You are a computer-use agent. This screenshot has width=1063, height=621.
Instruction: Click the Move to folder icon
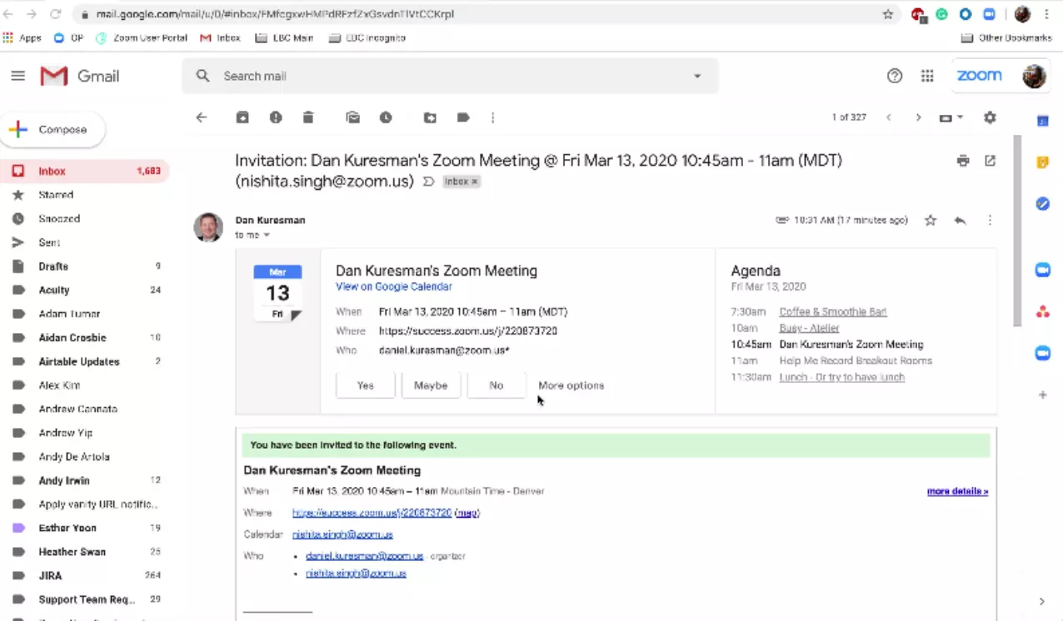pyautogui.click(x=430, y=117)
